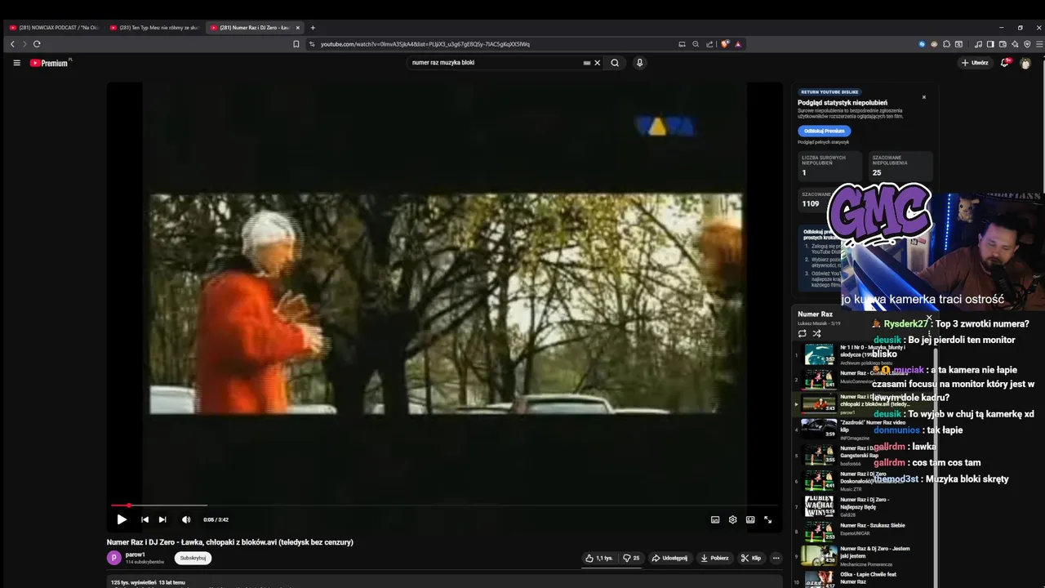Open Brave Rewards triangle icon
Screen dimensions: 1045x588
[x=738, y=44]
